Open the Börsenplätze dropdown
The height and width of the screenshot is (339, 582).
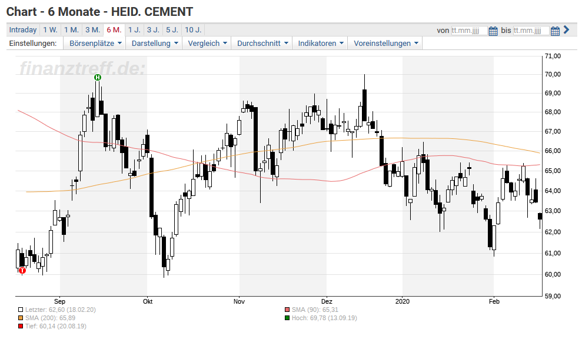click(x=95, y=43)
